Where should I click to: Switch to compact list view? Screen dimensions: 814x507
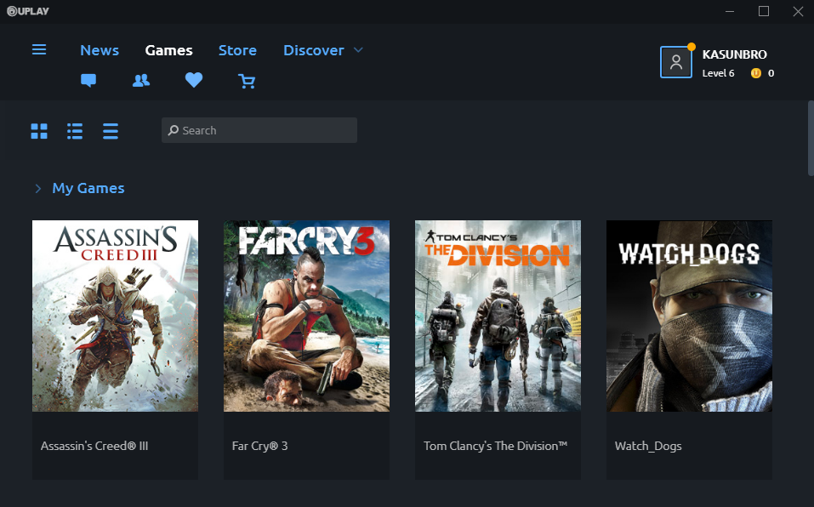click(x=111, y=131)
